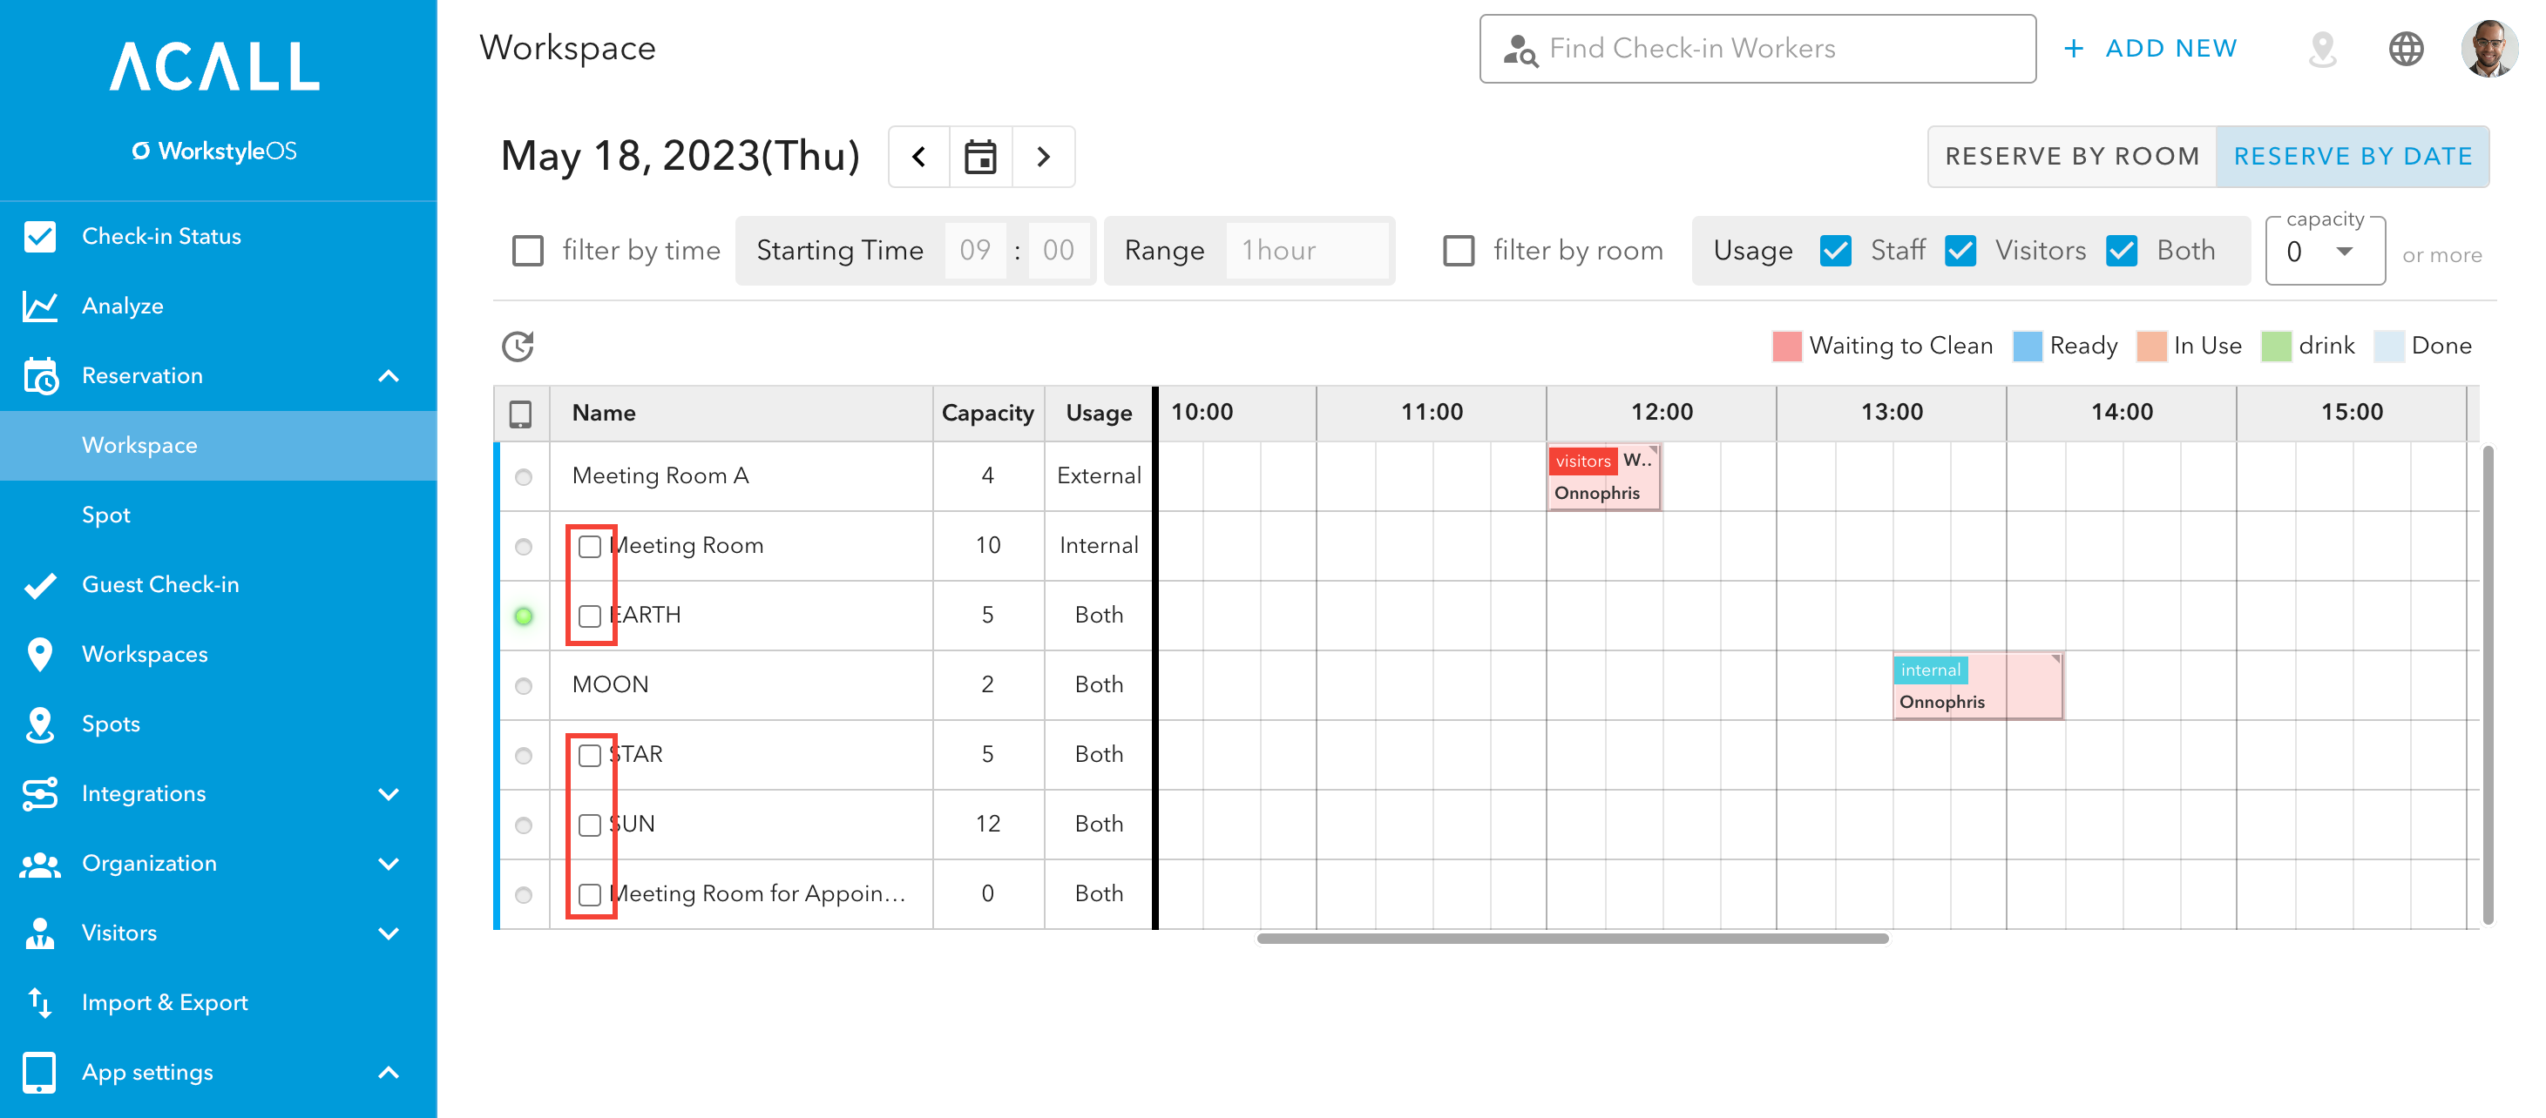Image resolution: width=2546 pixels, height=1118 pixels.
Task: Check the Meeting Room row checkbox
Action: point(590,546)
